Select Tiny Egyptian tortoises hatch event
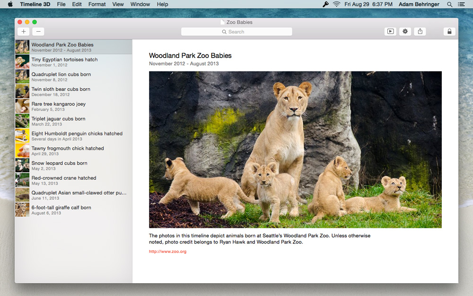Viewport: 473px width, 296px height. click(x=74, y=62)
